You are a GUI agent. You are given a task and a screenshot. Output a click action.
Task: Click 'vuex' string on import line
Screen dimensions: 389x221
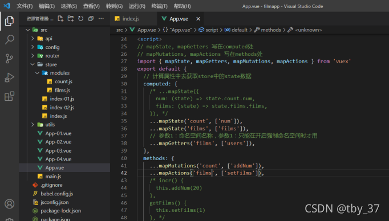click(342, 62)
